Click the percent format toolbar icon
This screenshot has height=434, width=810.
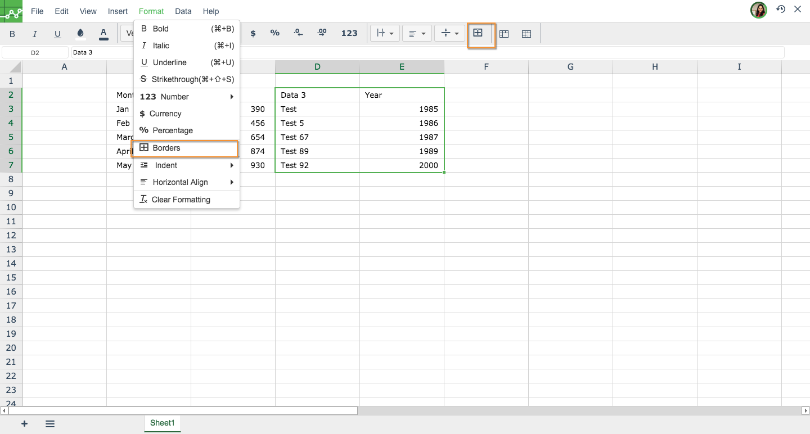pyautogui.click(x=274, y=33)
